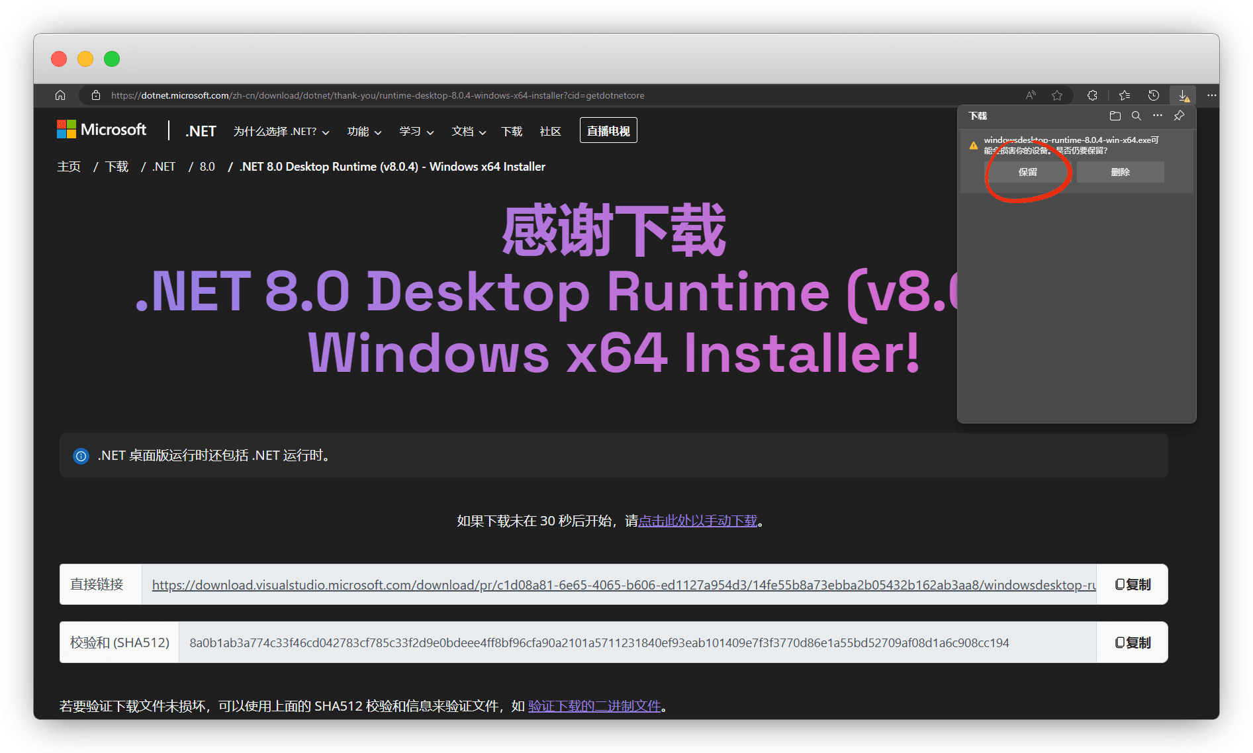
Task: Click 保留 to keep the downloaded file
Action: coord(1027,172)
